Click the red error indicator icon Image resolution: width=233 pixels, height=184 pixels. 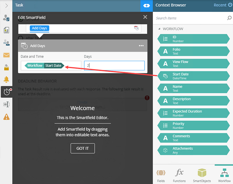[147, 98]
